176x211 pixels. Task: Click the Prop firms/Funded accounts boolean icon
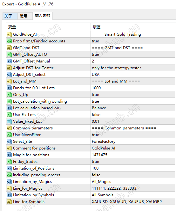9,41
